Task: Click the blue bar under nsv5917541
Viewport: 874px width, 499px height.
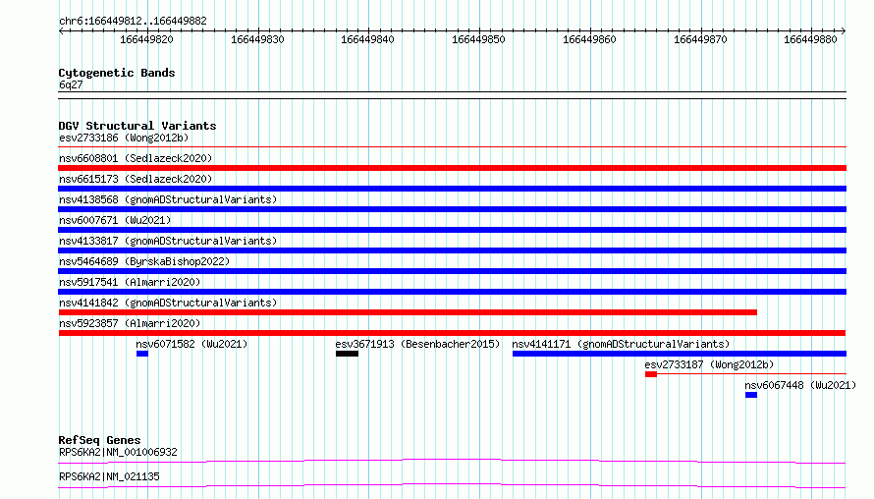Action: pyautogui.click(x=452, y=292)
